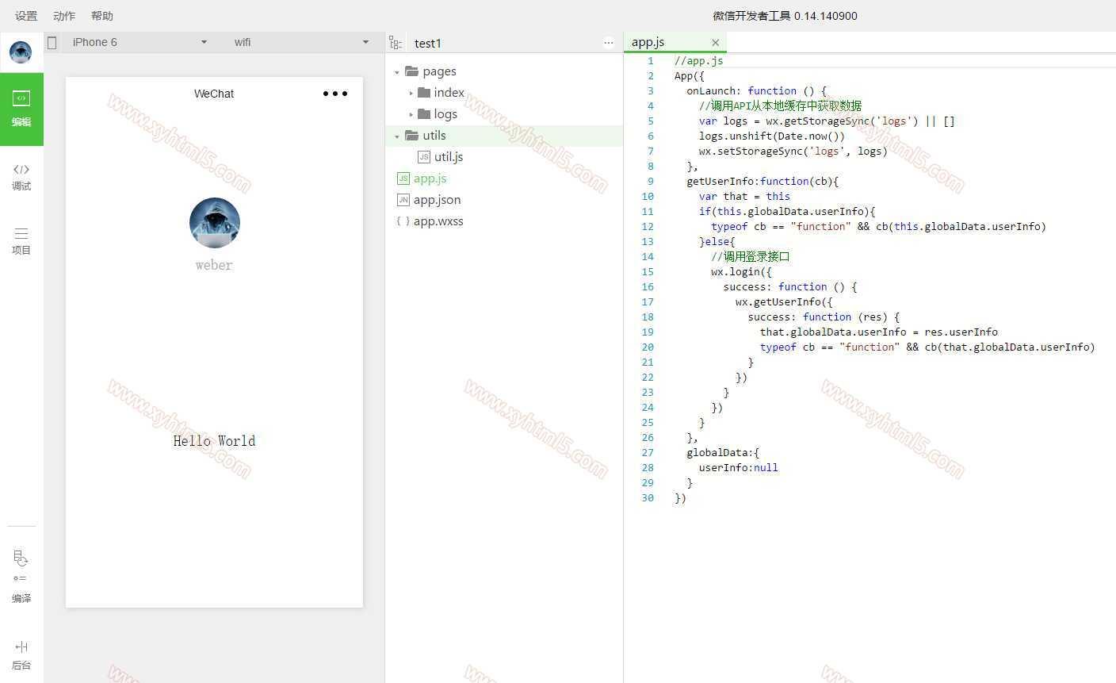Tap the three-dot menu in WeChat simulator
Screen dimensions: 1116x683
(x=335, y=94)
